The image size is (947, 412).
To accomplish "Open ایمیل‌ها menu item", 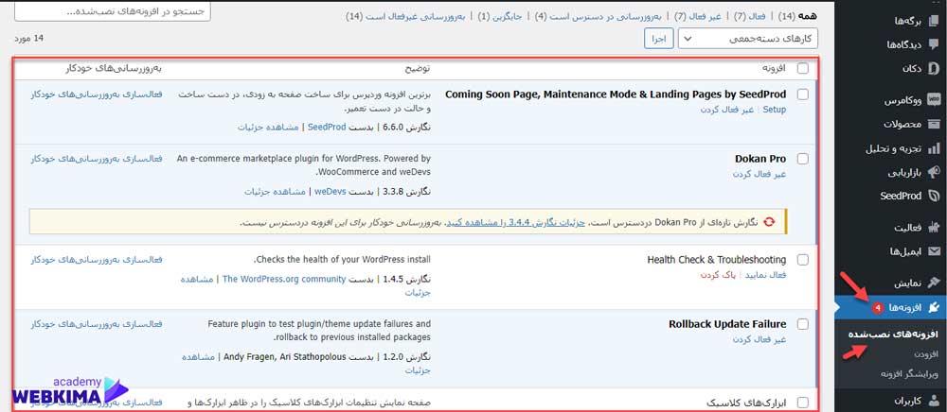I will 905,251.
